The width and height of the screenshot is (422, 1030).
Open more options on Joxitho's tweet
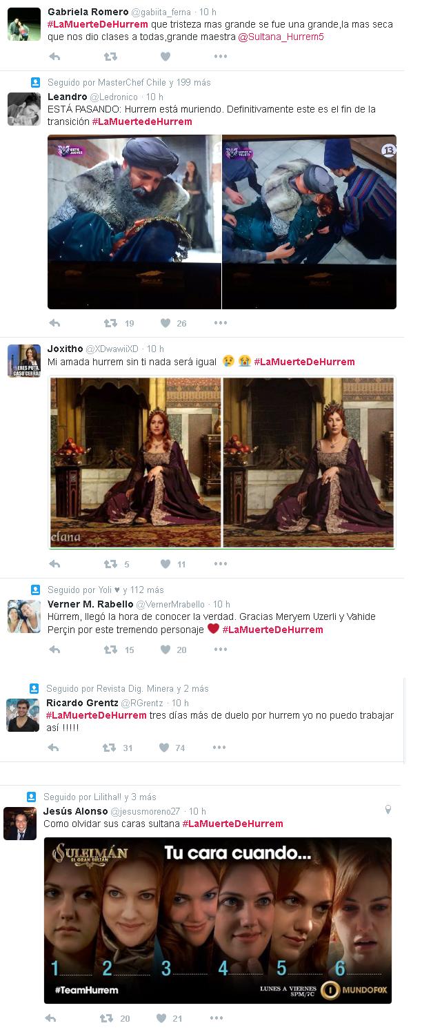[x=220, y=564]
